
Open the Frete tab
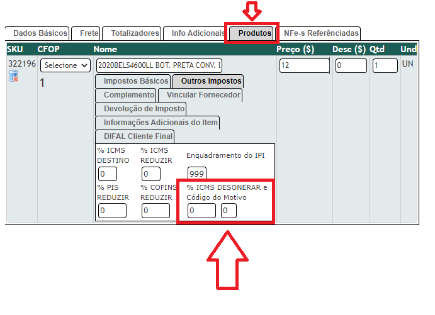click(86, 33)
